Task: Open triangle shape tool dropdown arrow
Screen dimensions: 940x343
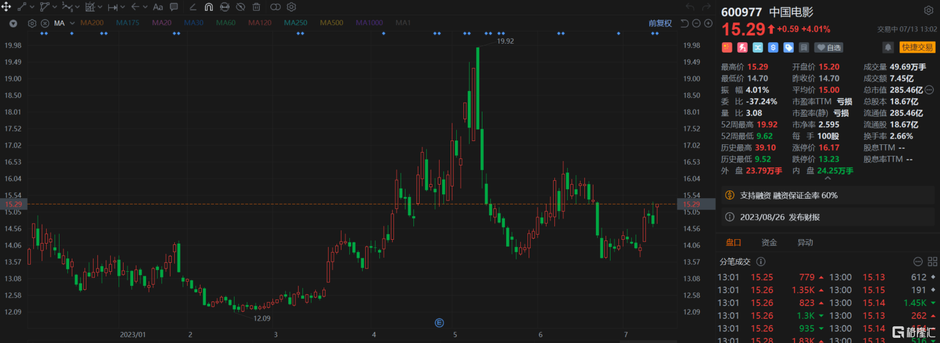Action: click(54, 8)
